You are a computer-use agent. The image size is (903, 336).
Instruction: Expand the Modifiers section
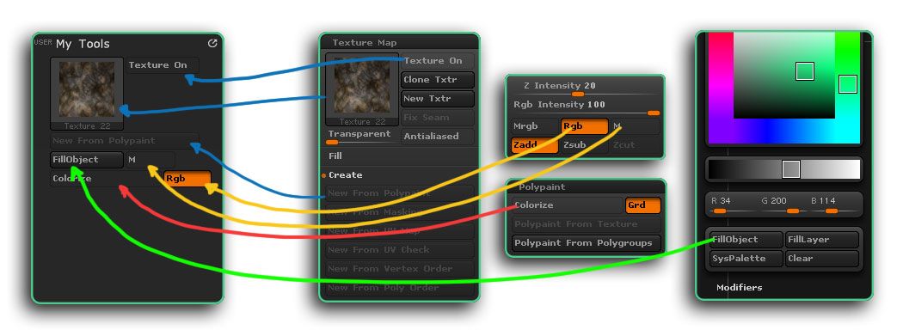pos(740,288)
